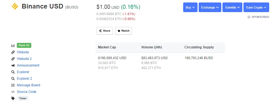Click the Rank 42 badge
Screen dimensions: 275x105
click(24, 45)
